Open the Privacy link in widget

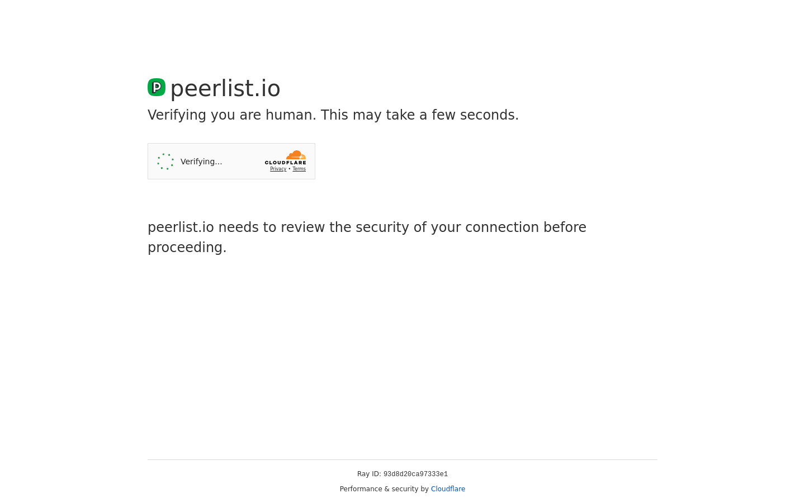[278, 169]
